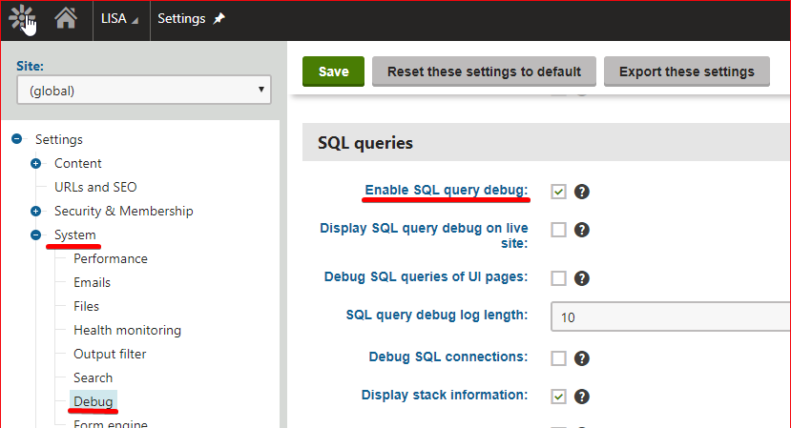Open the LISA site menu
This screenshot has height=428, width=791.
(120, 19)
